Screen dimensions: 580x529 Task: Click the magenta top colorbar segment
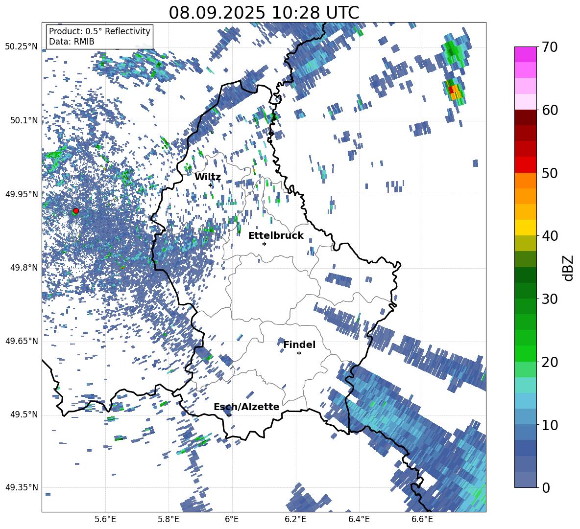[525, 54]
